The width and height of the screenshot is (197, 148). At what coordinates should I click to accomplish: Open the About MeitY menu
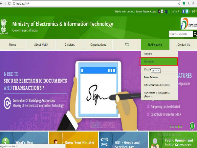(41, 44)
